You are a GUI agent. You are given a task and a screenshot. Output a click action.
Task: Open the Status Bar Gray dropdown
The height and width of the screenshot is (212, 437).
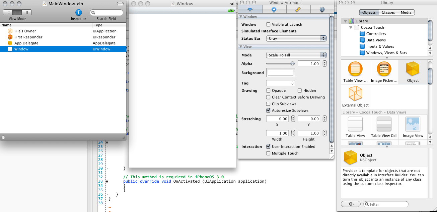[x=296, y=38]
